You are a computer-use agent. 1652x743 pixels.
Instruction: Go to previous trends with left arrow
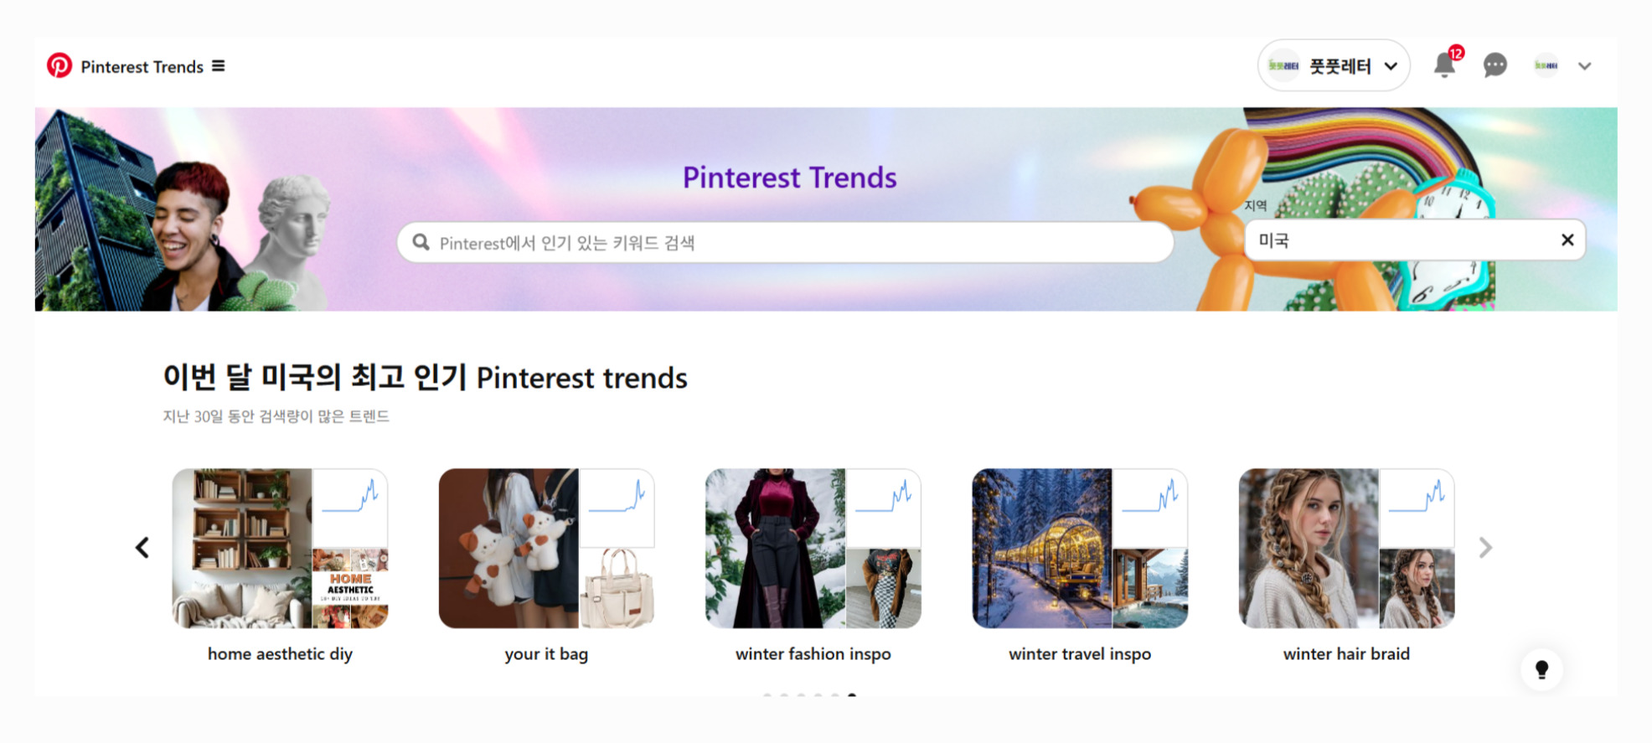(142, 548)
